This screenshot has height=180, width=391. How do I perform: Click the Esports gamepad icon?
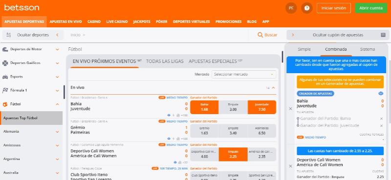(5, 77)
